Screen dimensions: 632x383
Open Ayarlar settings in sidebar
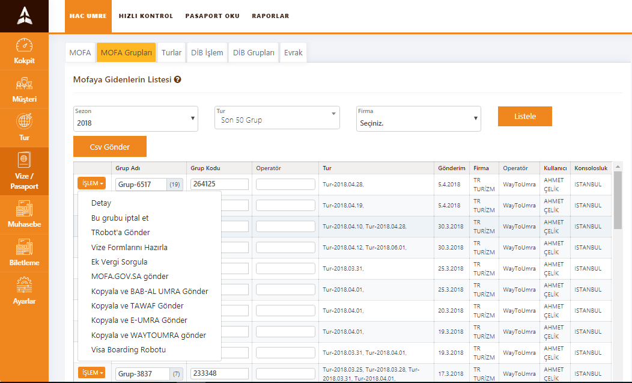tap(24, 292)
